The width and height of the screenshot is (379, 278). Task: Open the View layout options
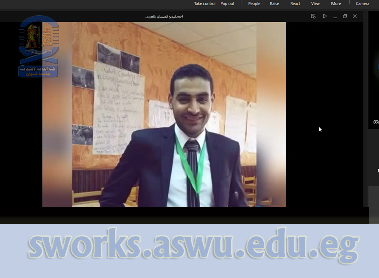click(315, 4)
